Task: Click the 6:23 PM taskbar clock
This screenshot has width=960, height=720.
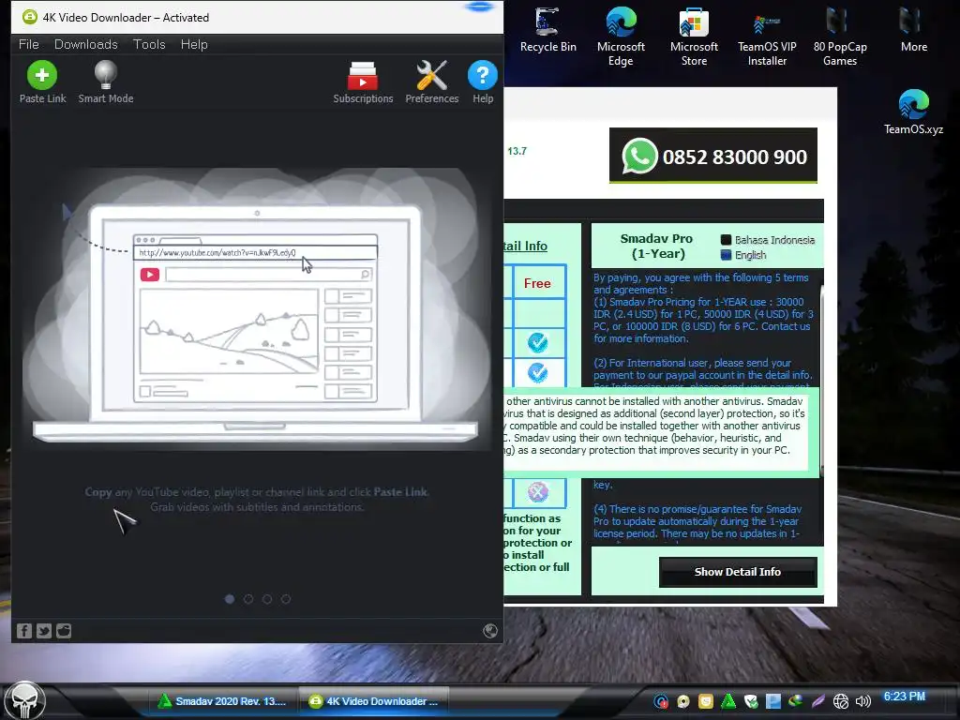Action: (905, 697)
